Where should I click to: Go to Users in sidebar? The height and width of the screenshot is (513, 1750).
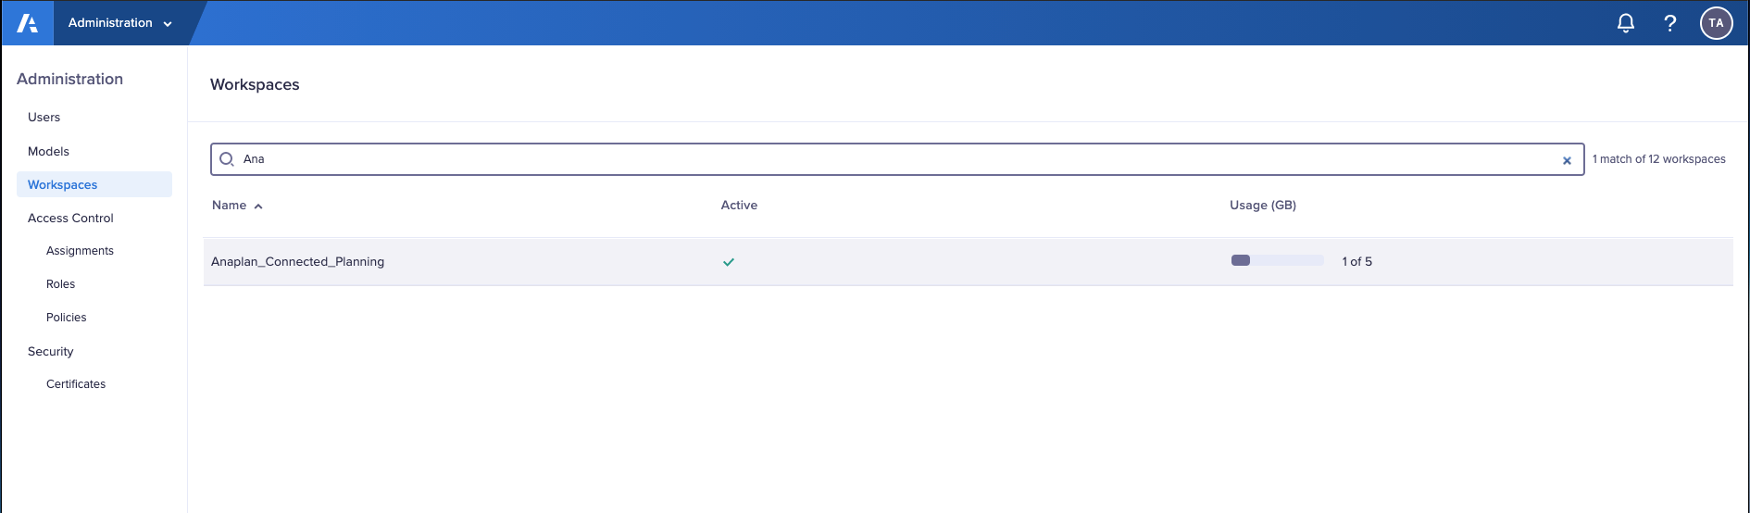tap(44, 117)
